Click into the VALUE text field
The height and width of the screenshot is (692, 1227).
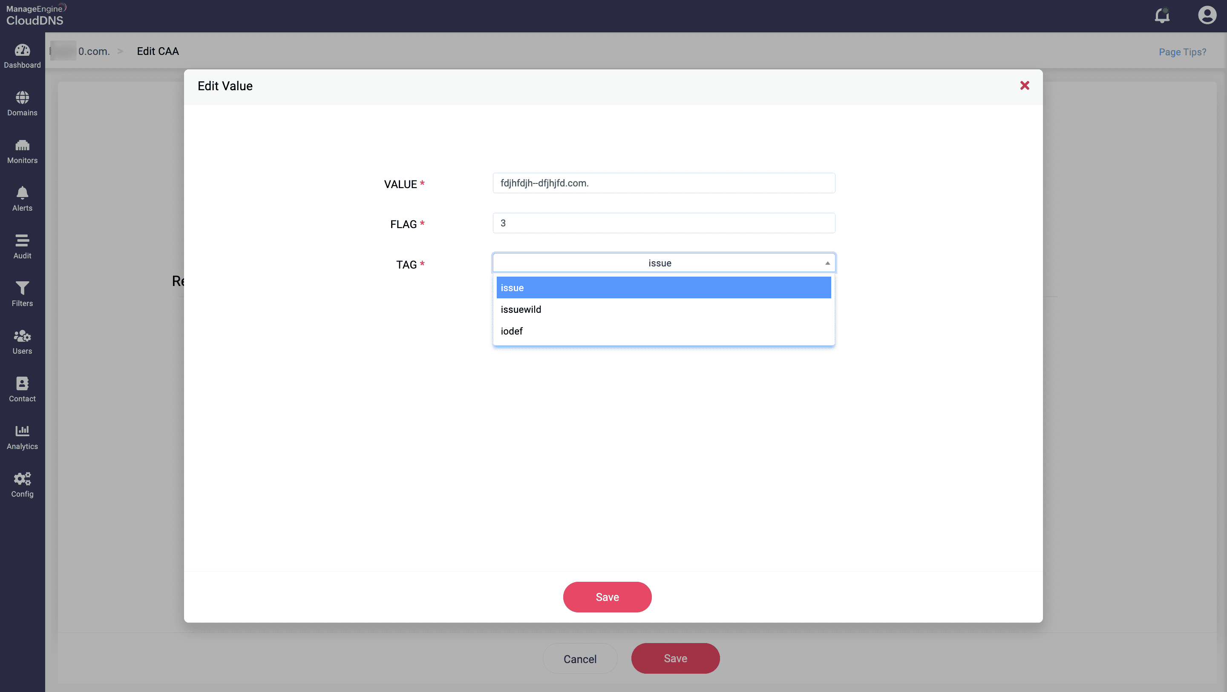click(x=663, y=183)
